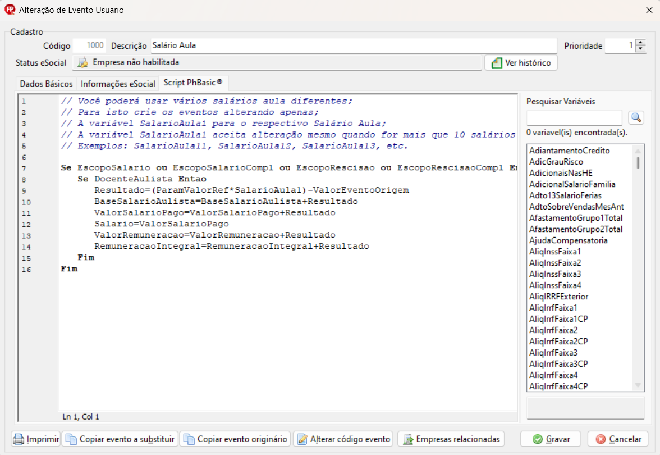
Task: Select variable AliqIrrfFaixa4CP
Action: point(558,386)
